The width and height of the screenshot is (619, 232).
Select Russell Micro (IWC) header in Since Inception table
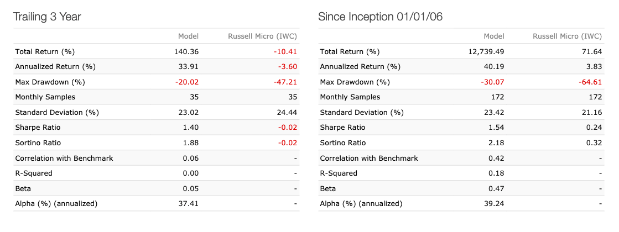coord(567,36)
